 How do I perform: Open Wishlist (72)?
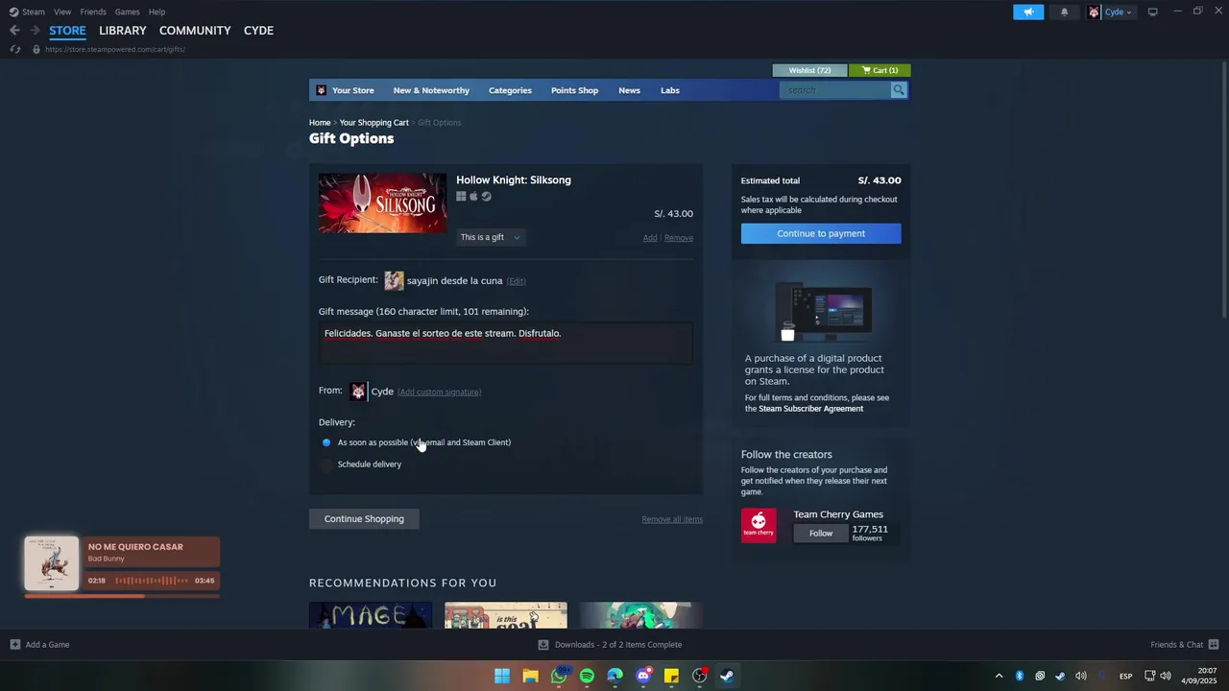(809, 70)
